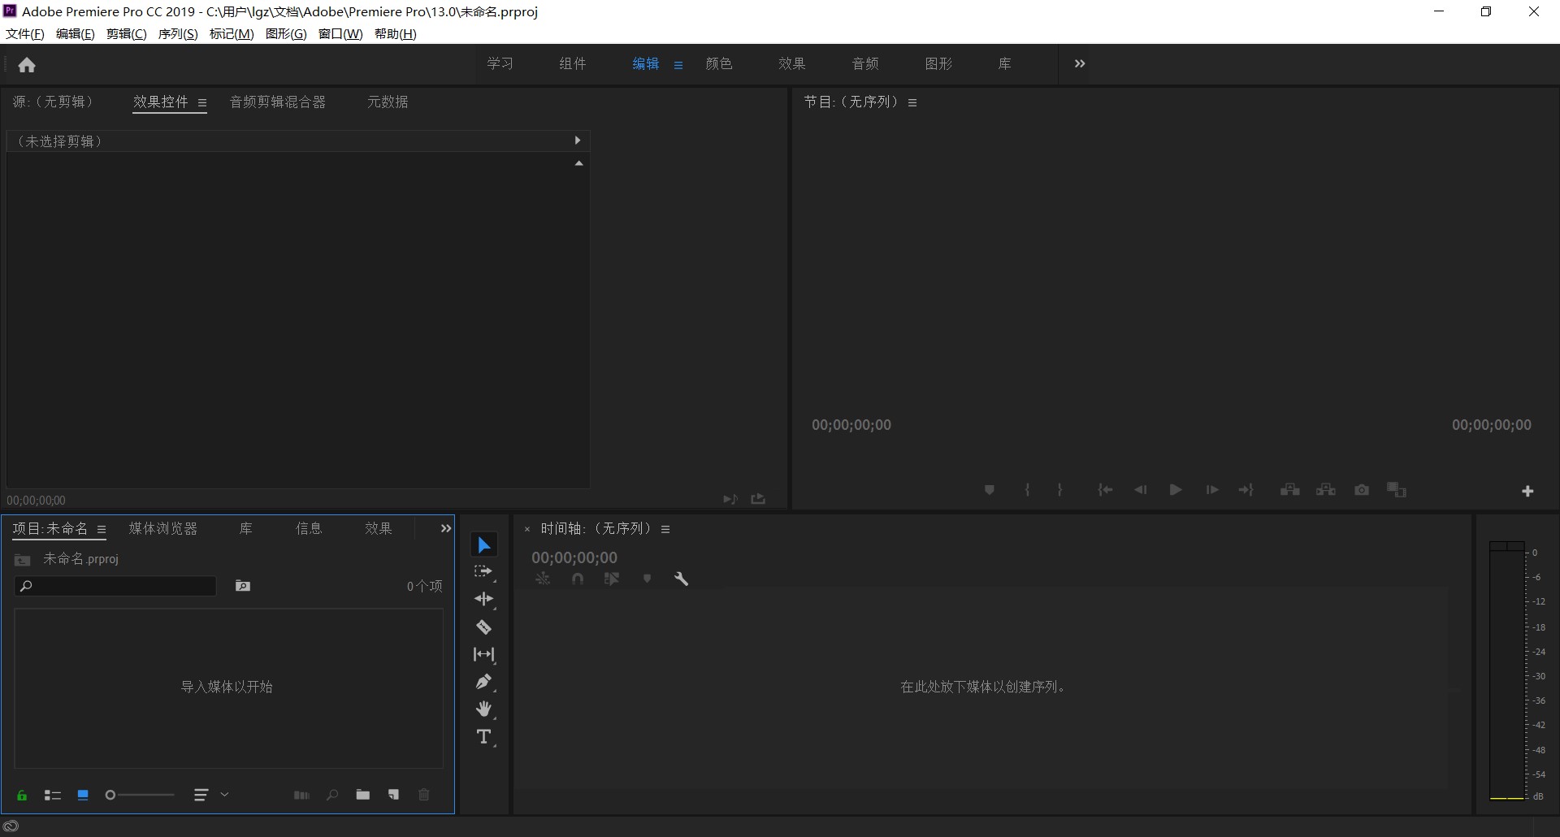Create a new bin with folder icon

point(362,795)
